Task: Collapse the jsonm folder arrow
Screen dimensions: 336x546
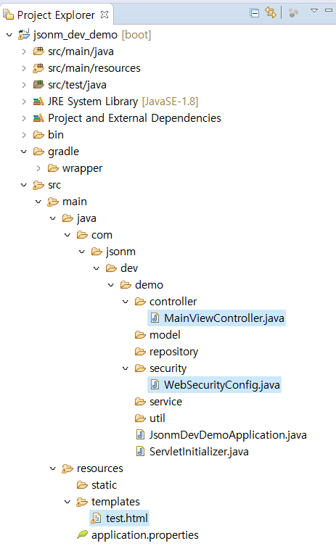Action: pyautogui.click(x=82, y=252)
